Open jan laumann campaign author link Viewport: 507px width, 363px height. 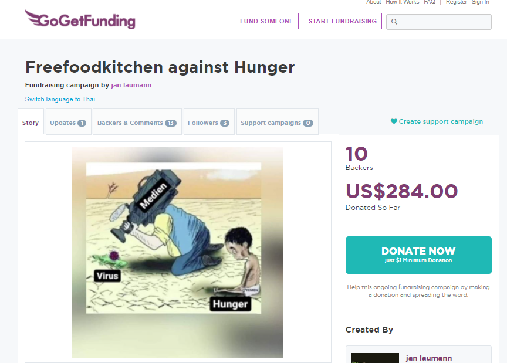131,85
